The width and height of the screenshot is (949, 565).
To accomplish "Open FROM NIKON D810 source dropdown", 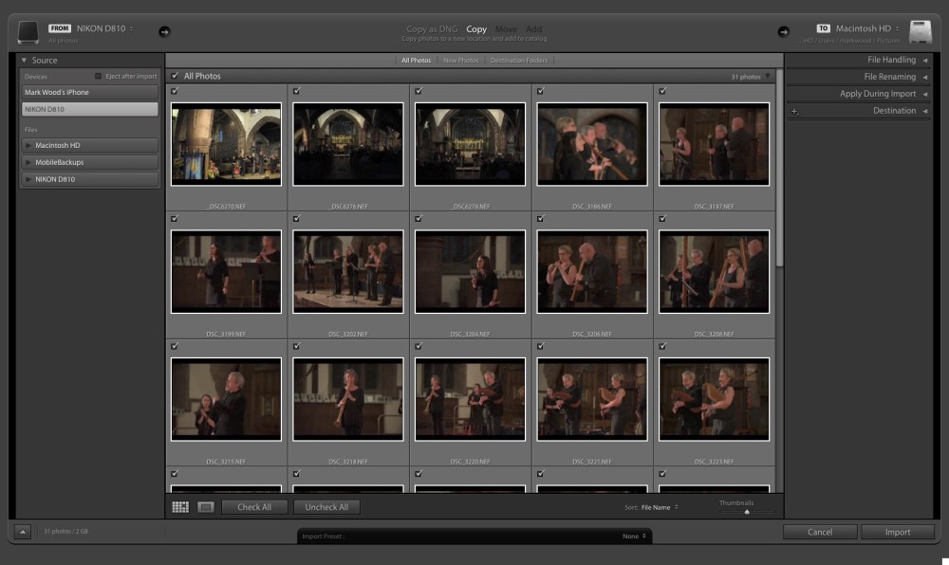I will 104,28.
